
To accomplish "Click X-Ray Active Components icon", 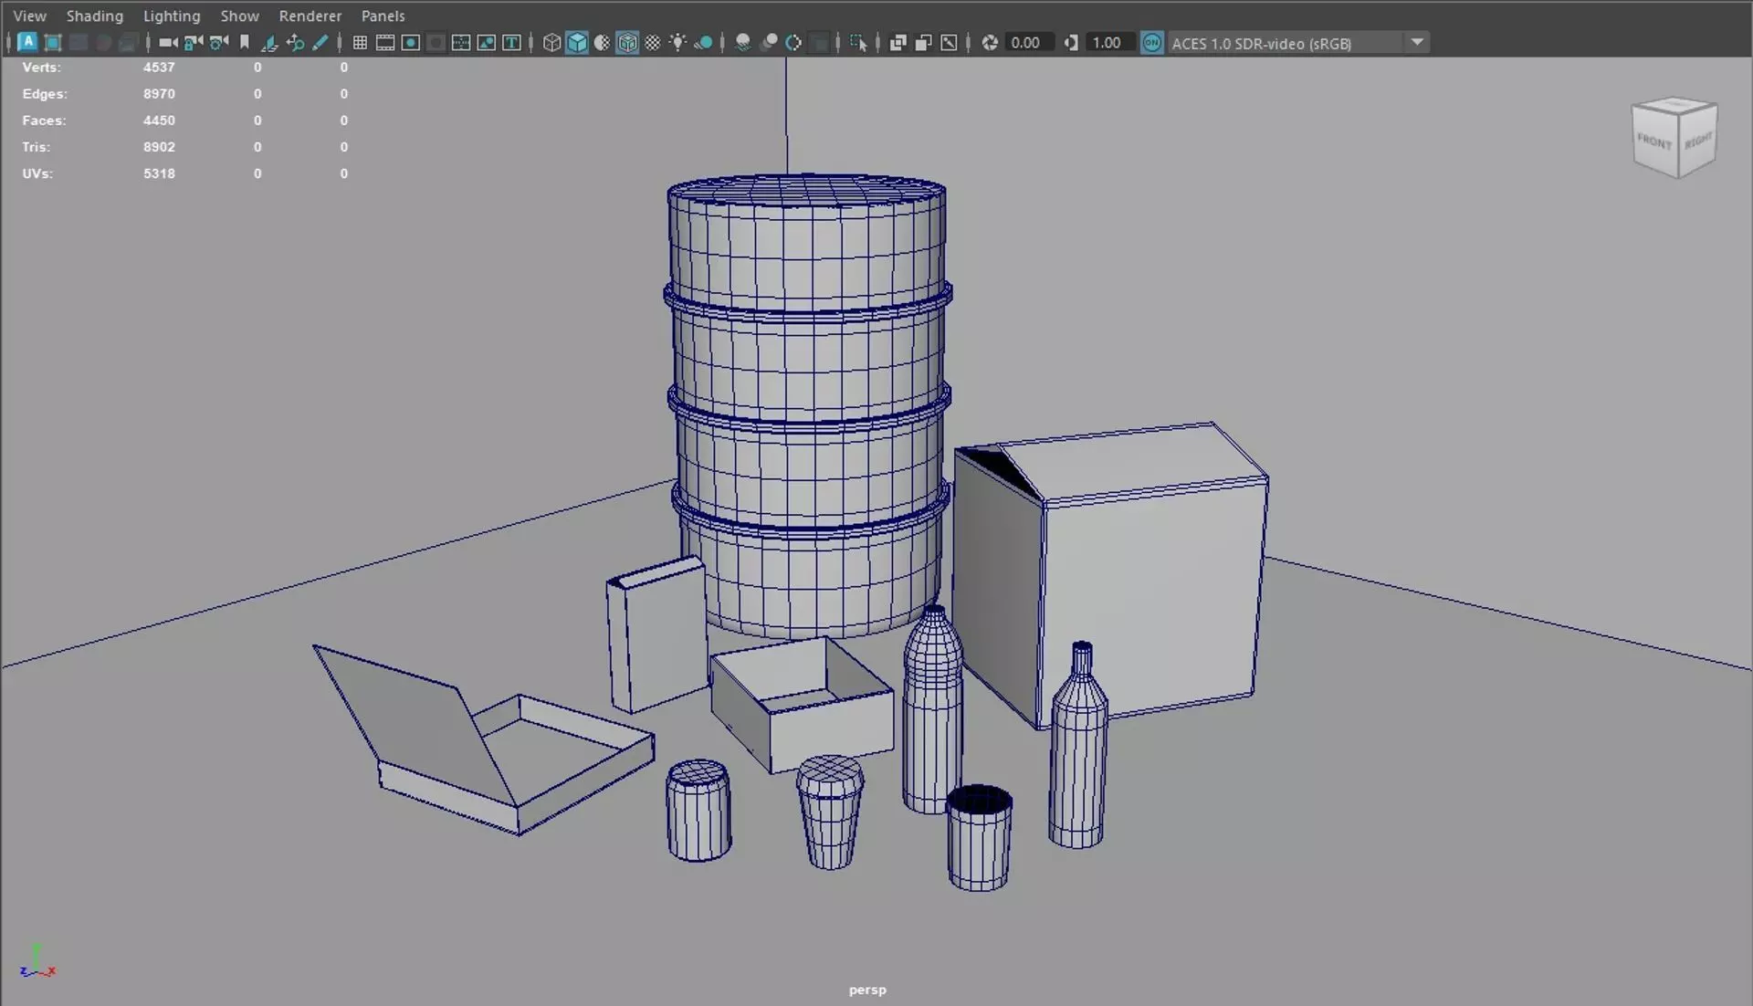I will pos(923,42).
